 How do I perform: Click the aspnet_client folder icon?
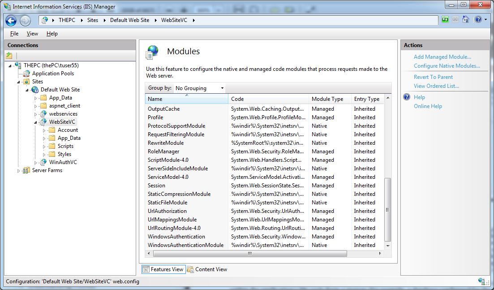(x=43, y=106)
